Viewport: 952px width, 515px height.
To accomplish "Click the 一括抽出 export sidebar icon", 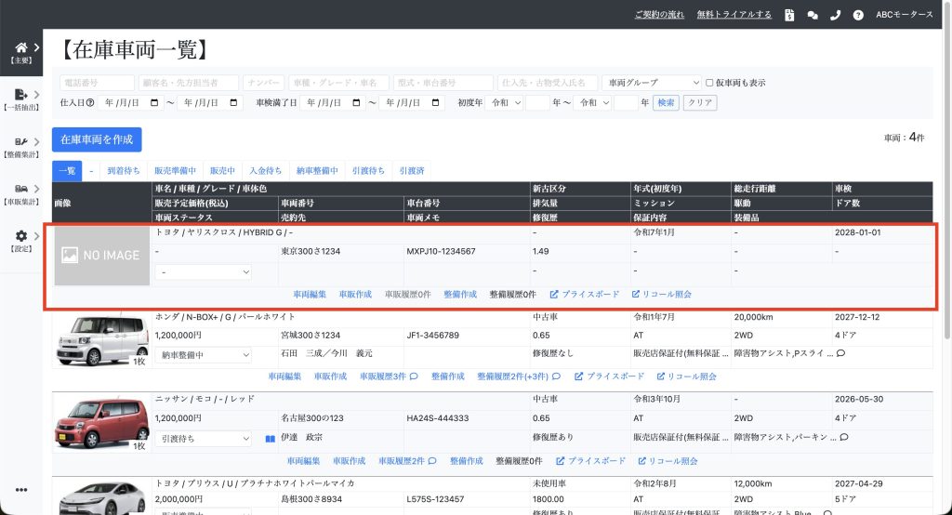I will [x=21, y=95].
